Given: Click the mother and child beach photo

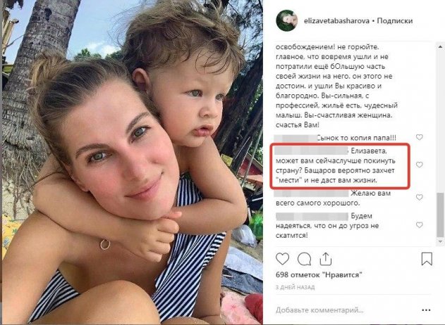Looking at the screenshot, I should pos(133,161).
